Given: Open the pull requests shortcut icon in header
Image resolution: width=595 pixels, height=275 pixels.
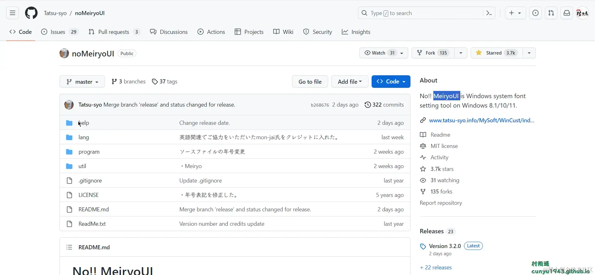Looking at the screenshot, I should pyautogui.click(x=551, y=13).
